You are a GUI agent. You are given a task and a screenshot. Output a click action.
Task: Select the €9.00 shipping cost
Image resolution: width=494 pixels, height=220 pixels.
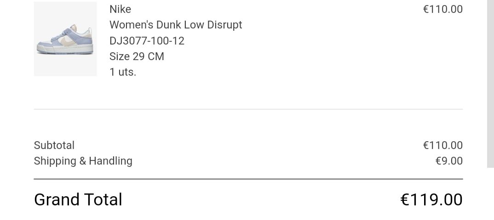click(x=449, y=161)
